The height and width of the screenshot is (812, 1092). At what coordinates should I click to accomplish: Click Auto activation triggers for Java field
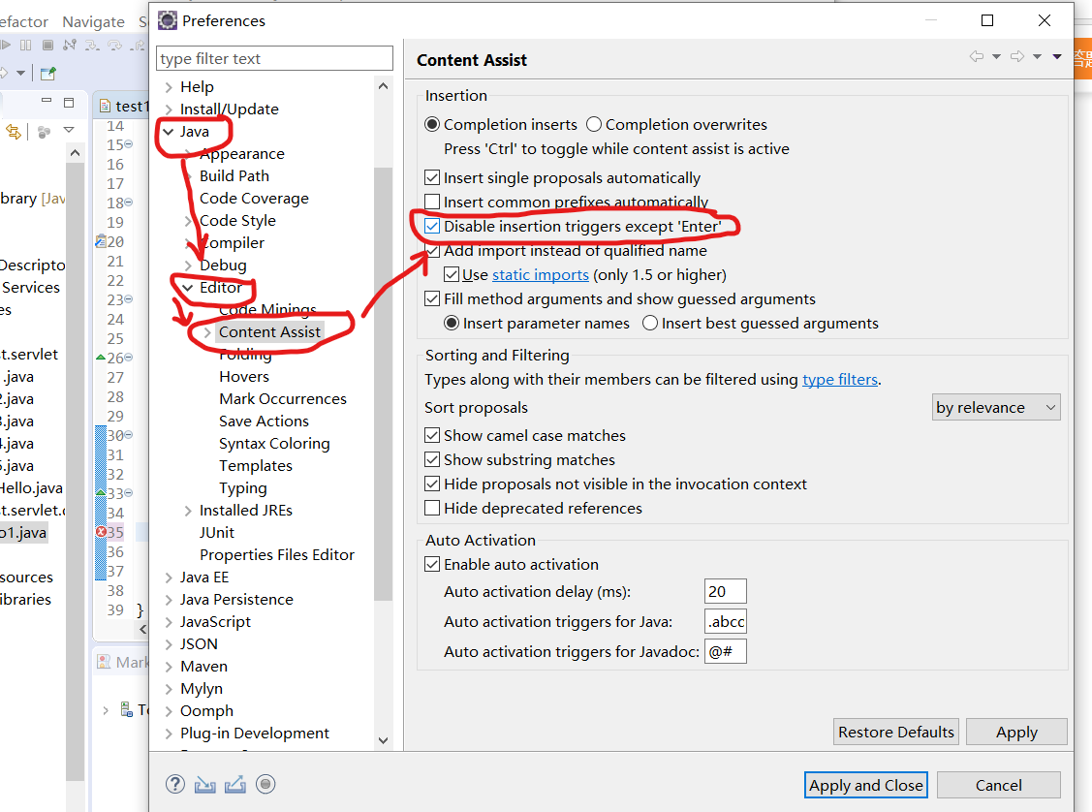pos(725,621)
